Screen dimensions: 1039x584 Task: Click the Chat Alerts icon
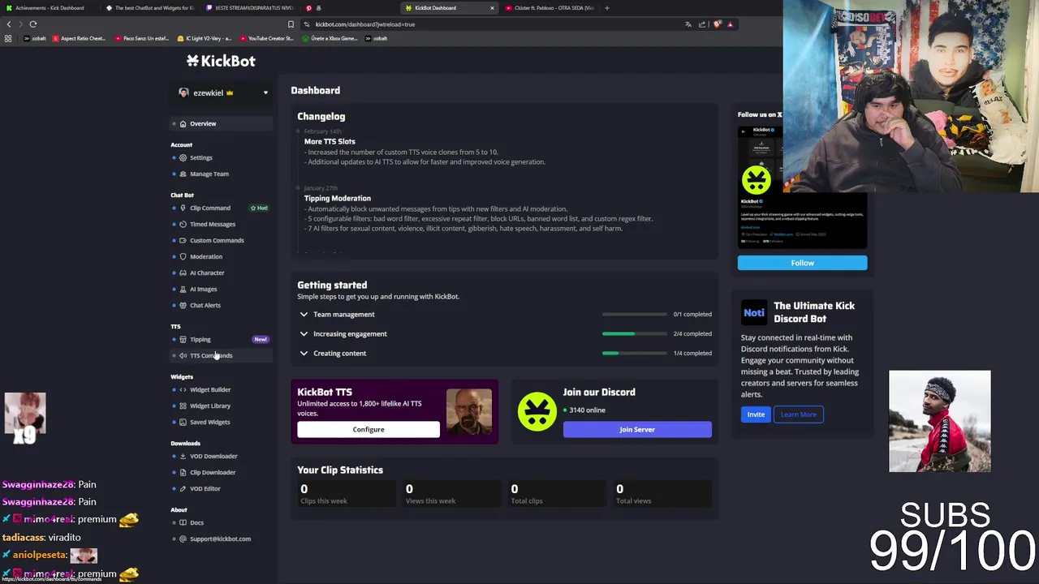(183, 306)
